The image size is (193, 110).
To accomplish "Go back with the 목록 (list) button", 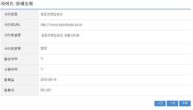I will (185, 103).
